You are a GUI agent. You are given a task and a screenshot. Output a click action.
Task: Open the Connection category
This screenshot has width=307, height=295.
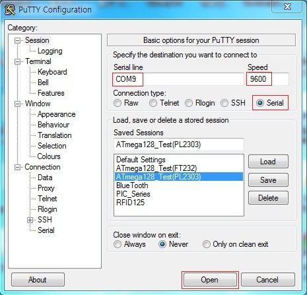(x=42, y=167)
